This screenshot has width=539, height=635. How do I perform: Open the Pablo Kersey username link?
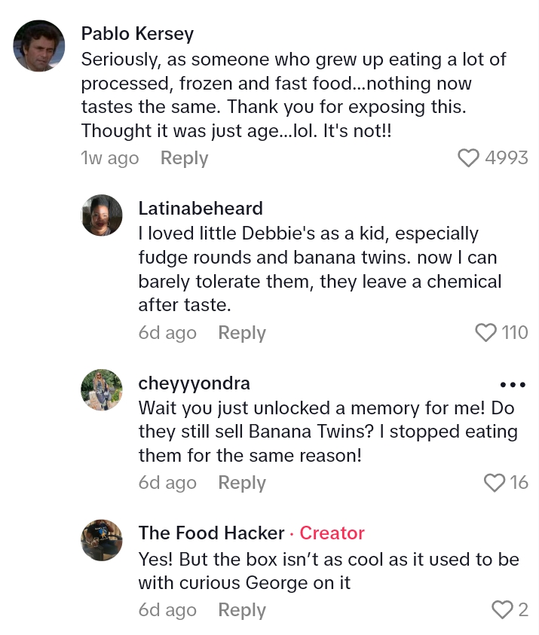(137, 34)
